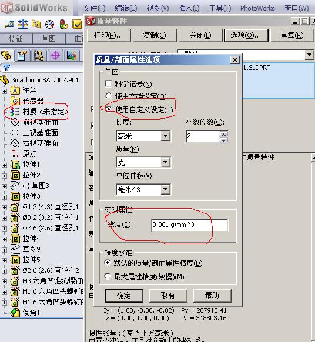Click the filter funnel icon

click(7, 68)
